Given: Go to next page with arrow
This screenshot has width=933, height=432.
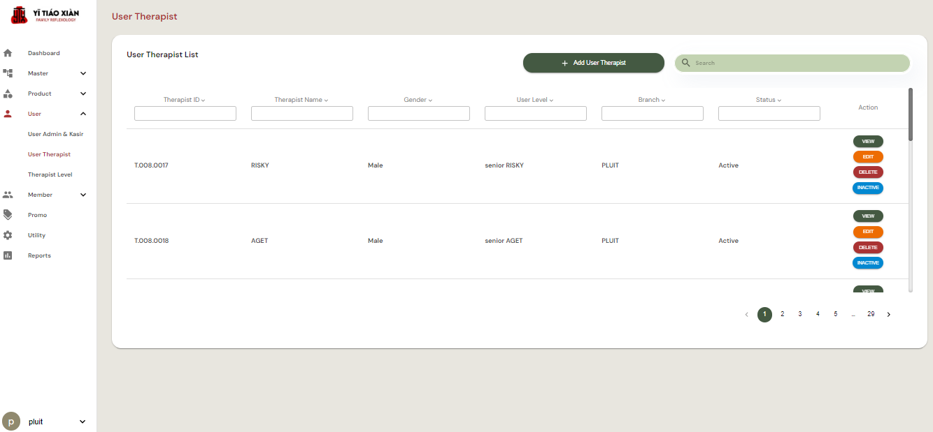Looking at the screenshot, I should 889,315.
